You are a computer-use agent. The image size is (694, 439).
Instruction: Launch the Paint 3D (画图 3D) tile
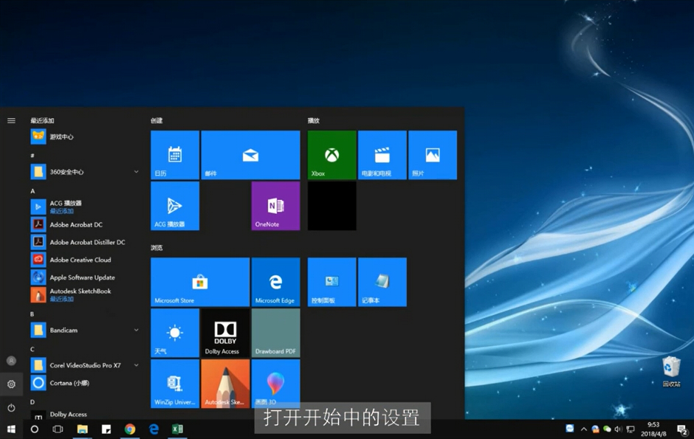tap(275, 384)
